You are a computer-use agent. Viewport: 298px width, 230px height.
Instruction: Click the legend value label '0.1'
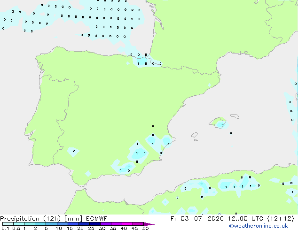tap(5, 228)
